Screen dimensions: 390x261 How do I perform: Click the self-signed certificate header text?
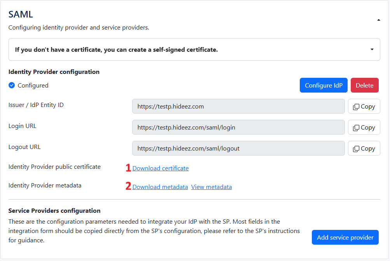click(116, 50)
